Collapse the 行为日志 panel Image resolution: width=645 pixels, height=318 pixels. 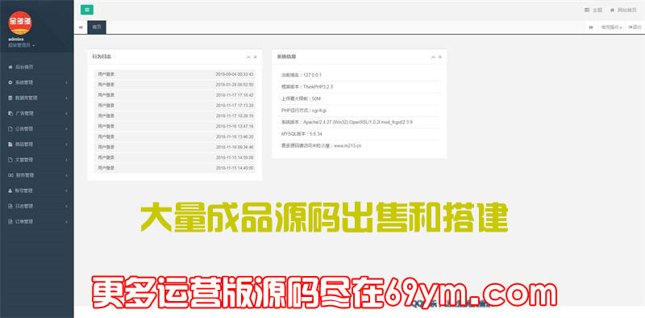coord(248,56)
